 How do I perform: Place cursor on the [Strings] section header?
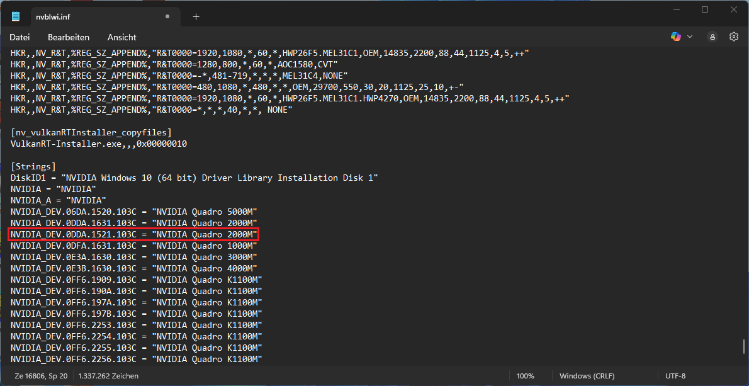33,166
